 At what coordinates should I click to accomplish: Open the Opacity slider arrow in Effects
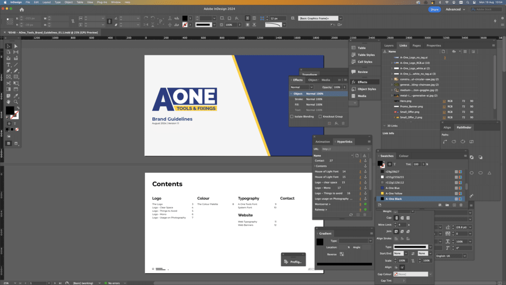click(x=344, y=87)
